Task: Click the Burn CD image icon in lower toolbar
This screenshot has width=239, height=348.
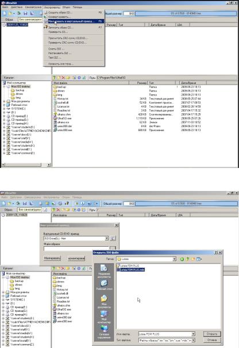Action: click(x=67, y=203)
